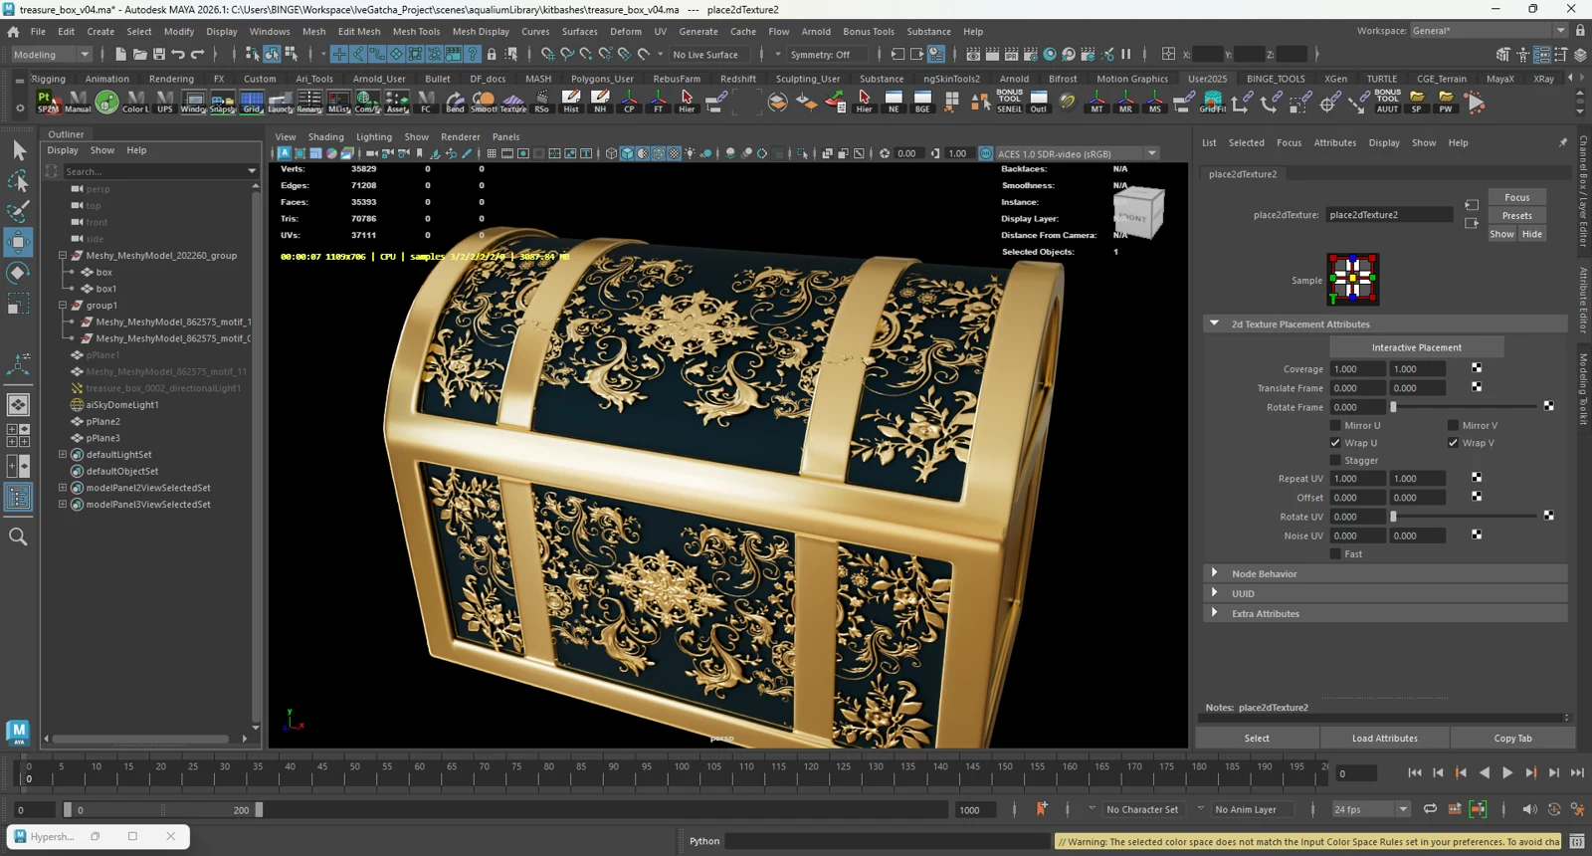Expand the Node Behavior section
This screenshot has height=856, width=1592.
[1385, 574]
